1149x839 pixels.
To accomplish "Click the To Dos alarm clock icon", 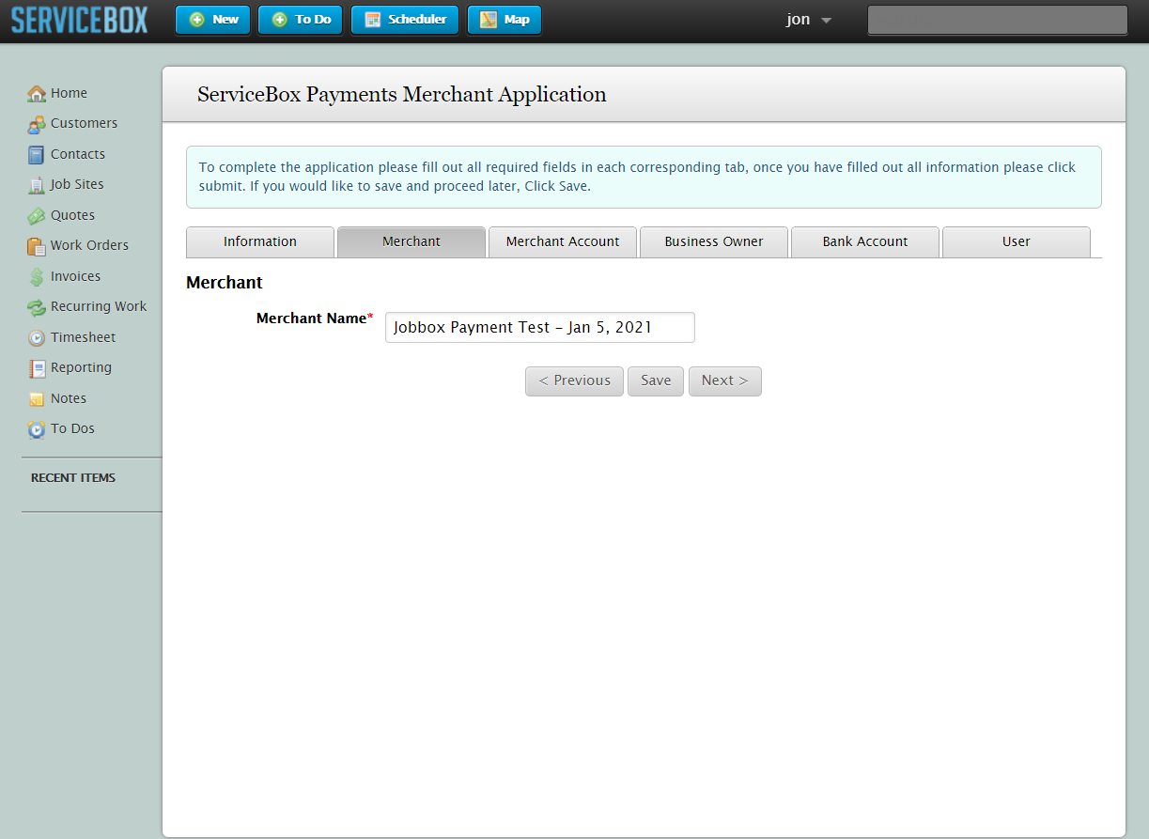I will click(x=37, y=429).
